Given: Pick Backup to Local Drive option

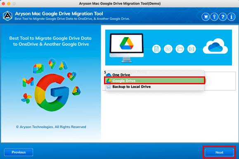Looking at the screenshot, I should [155, 87].
